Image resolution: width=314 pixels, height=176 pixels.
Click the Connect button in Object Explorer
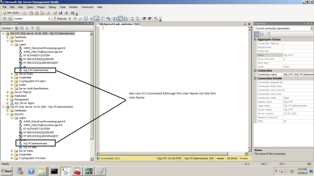point(7,28)
